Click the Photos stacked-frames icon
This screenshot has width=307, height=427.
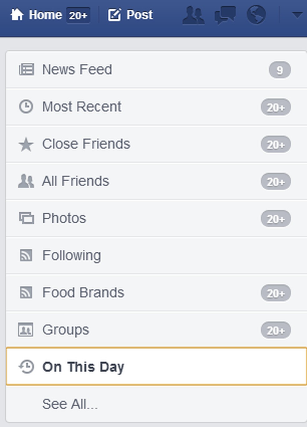pos(26,218)
